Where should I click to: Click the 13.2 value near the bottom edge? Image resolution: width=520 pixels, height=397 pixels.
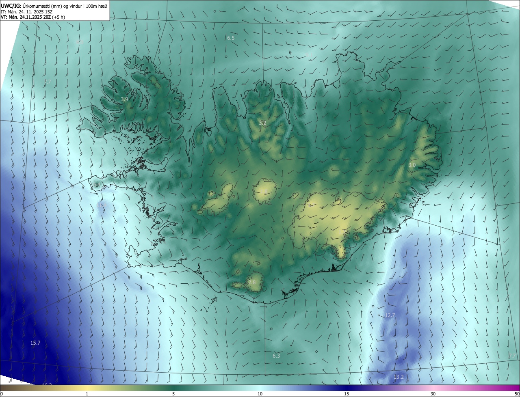click(399, 377)
